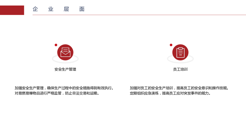The width and height of the screenshot is (246, 138).
Task: Click the line starting 加强安全生产管理
Action: click(64, 88)
